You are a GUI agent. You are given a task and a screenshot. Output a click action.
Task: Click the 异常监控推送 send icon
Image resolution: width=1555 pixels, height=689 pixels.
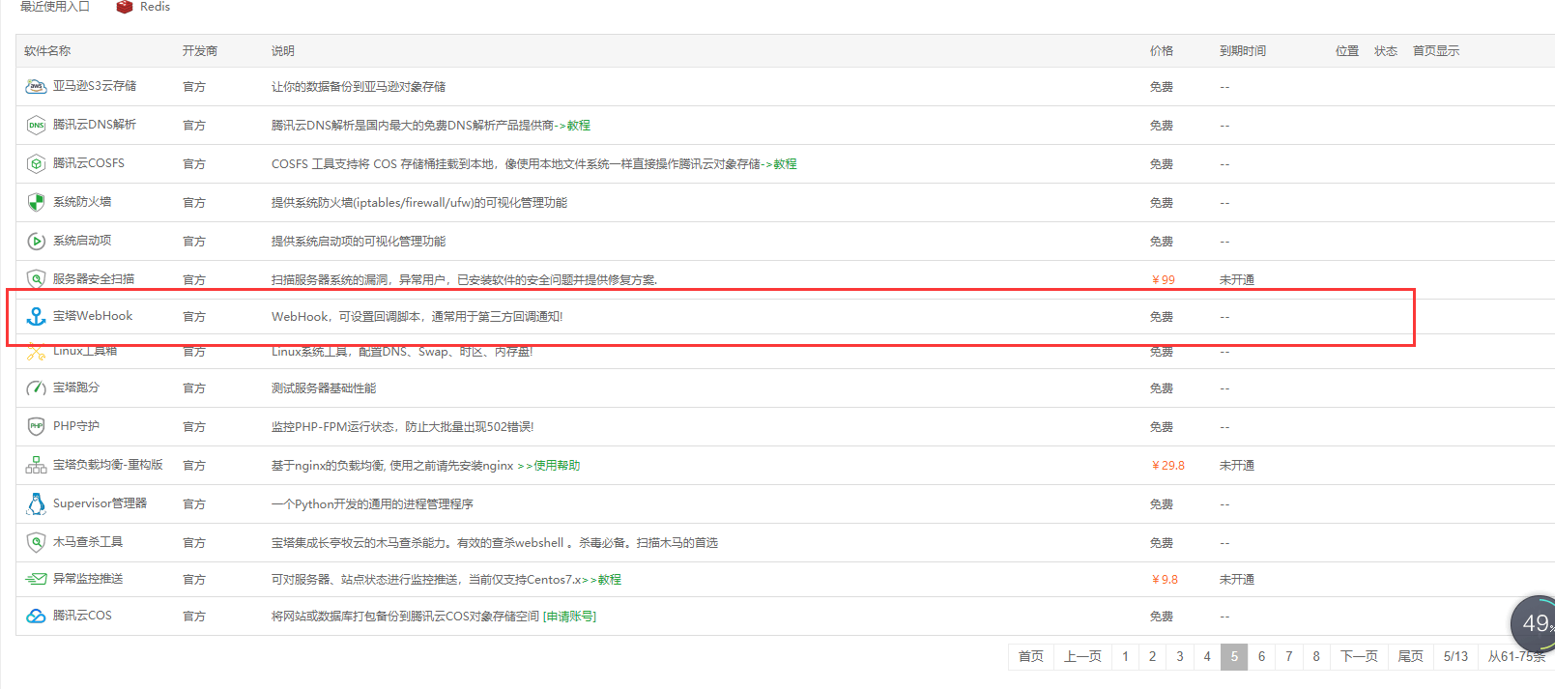[x=36, y=579]
